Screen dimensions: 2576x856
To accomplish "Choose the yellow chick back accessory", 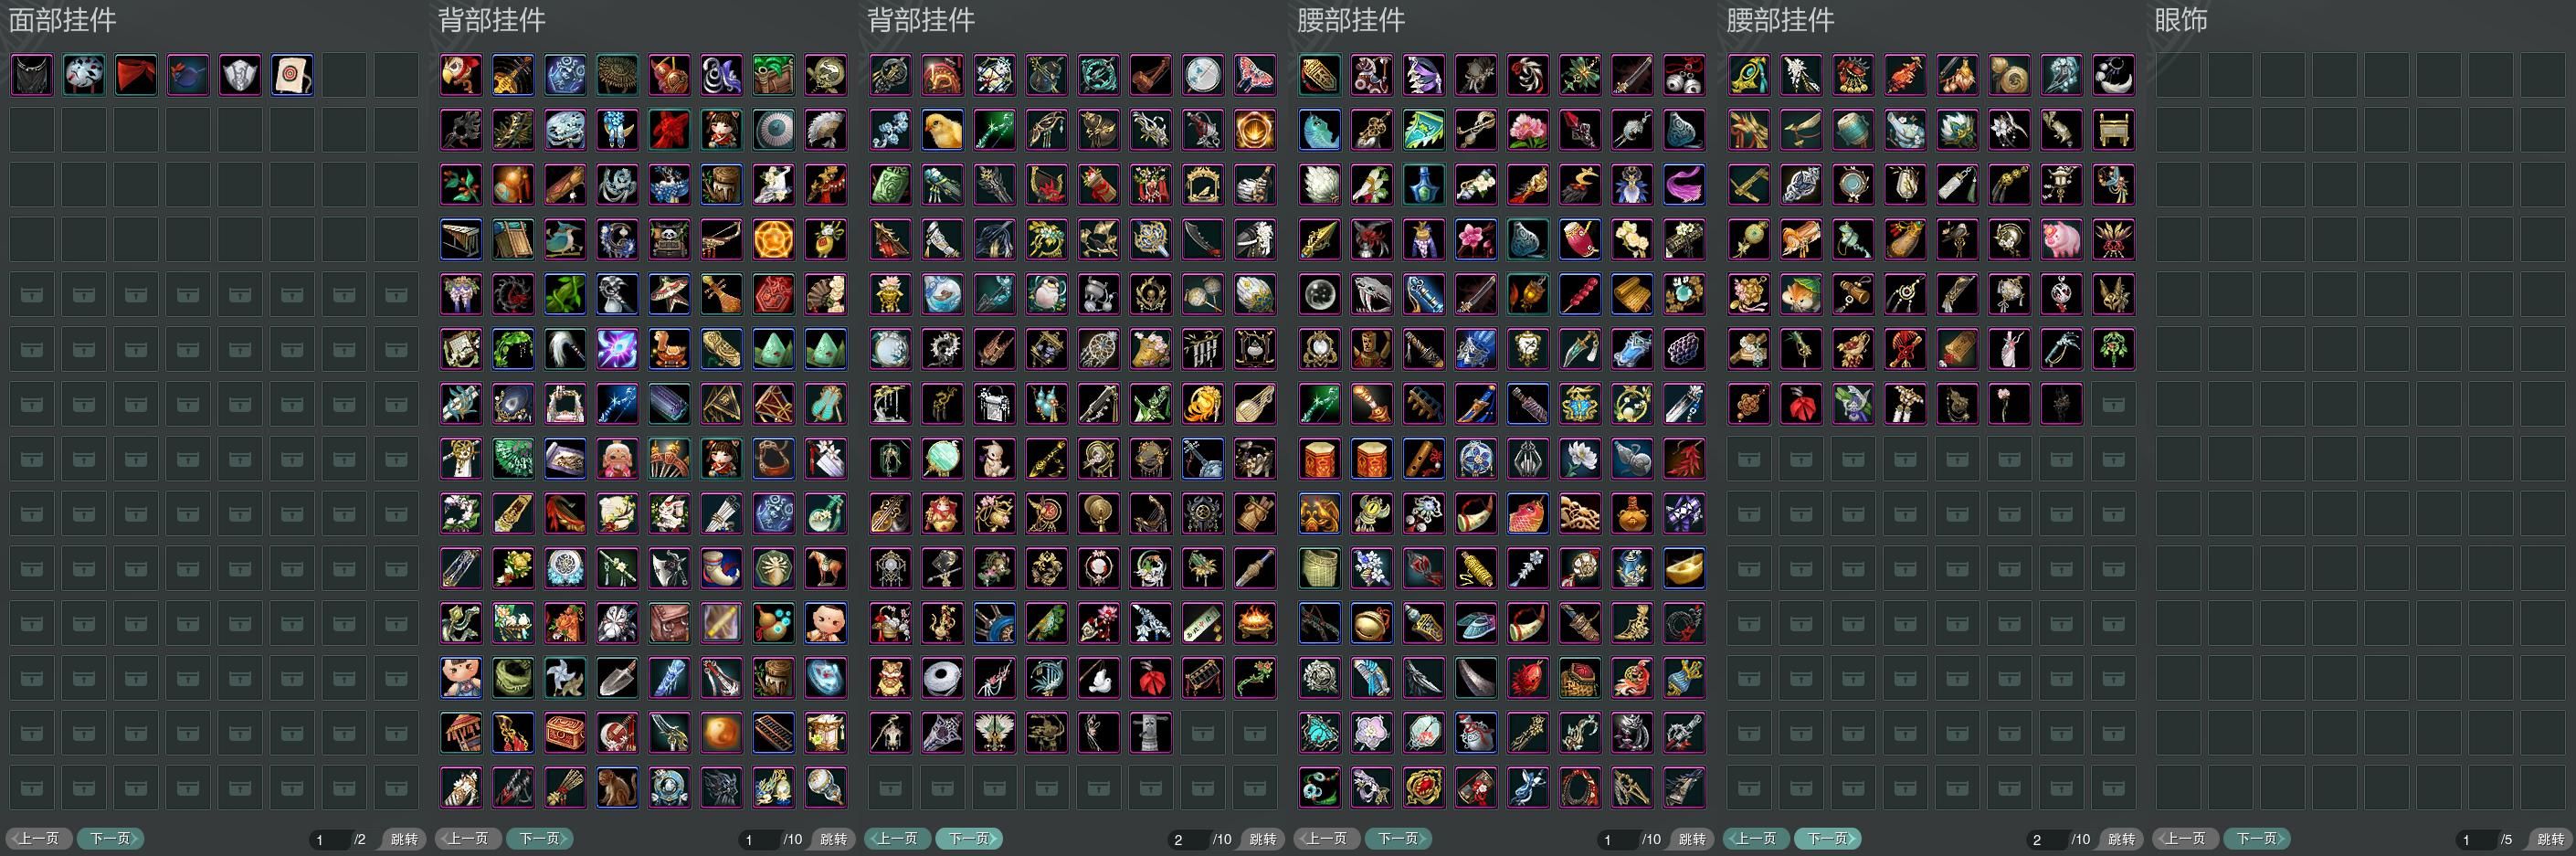I will click(x=942, y=130).
